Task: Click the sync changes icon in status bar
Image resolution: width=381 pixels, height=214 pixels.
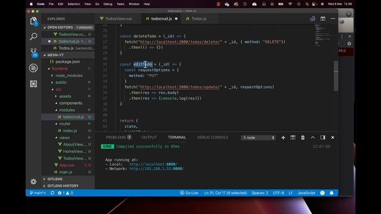Action: 52,193
